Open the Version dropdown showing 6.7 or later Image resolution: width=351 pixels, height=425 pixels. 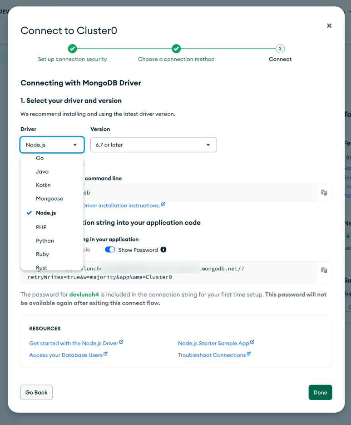[153, 145]
